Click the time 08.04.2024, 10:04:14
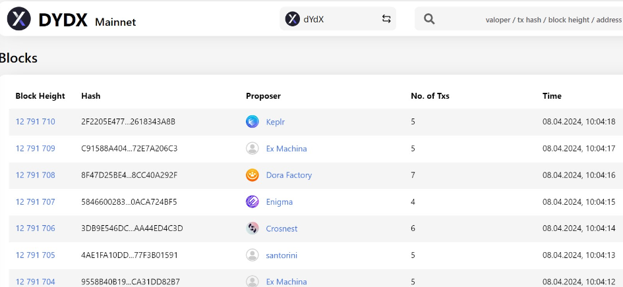 [x=579, y=228]
